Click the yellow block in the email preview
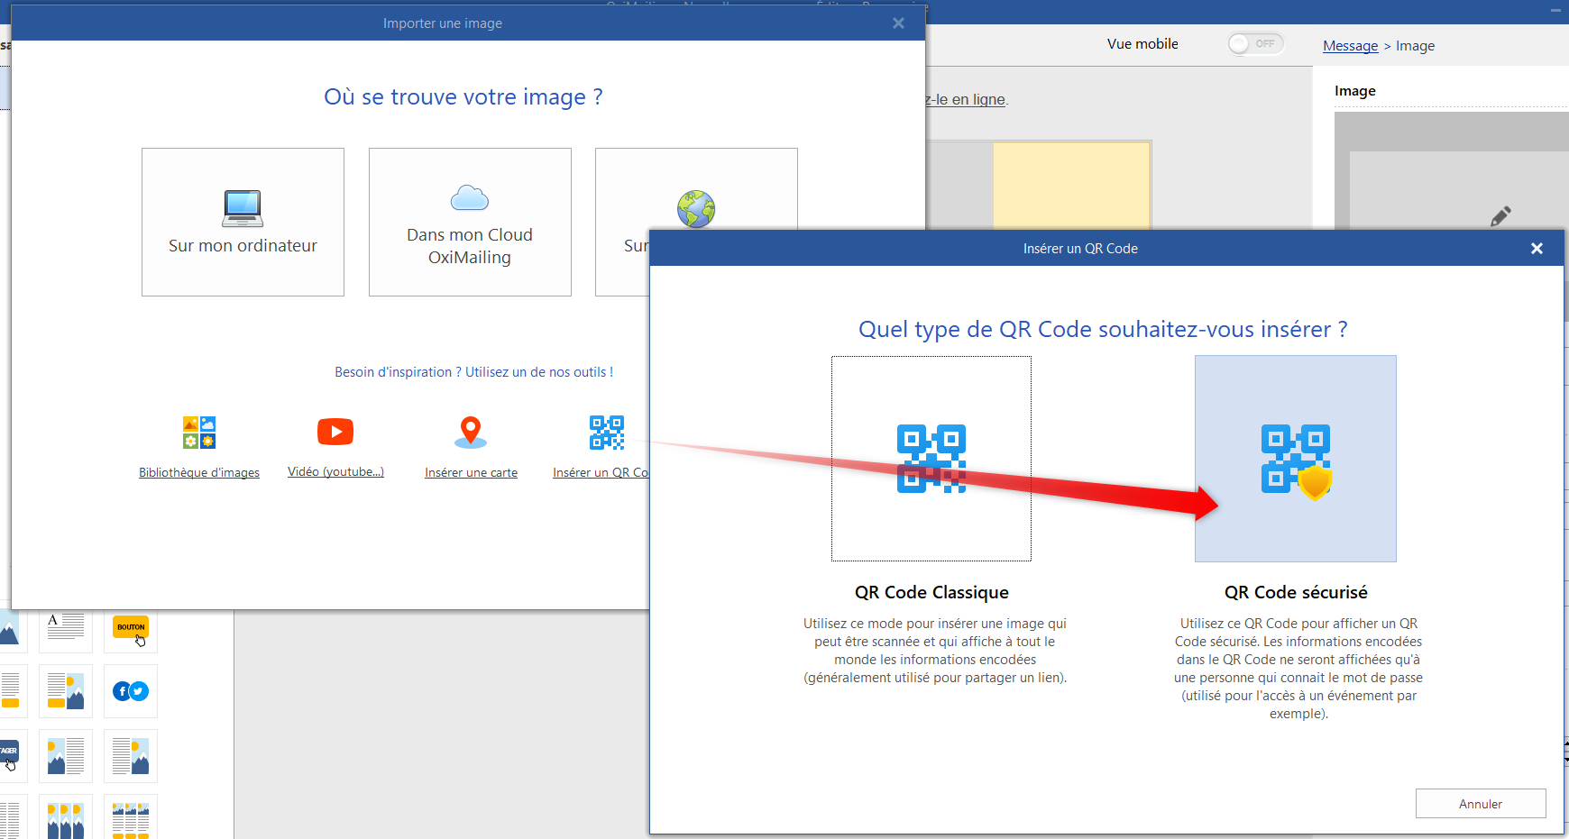 1071,186
